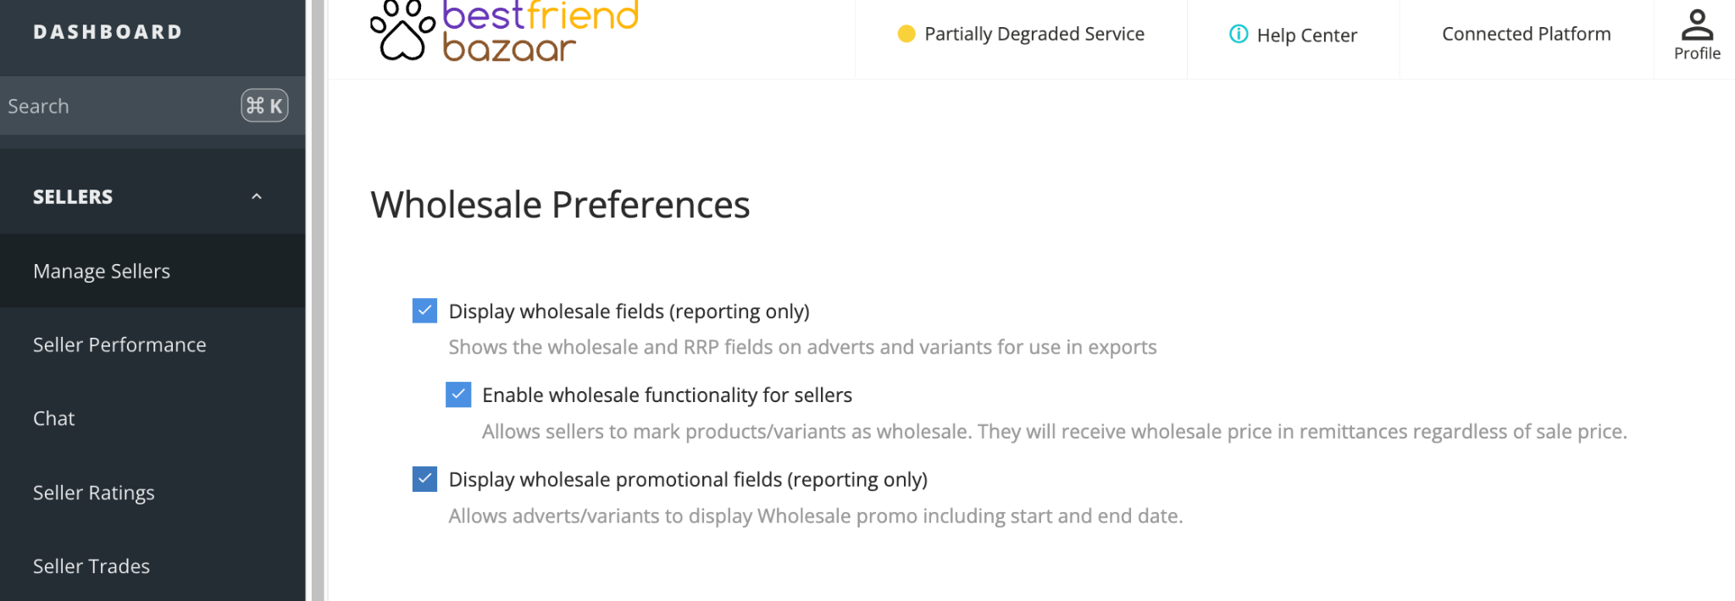The width and height of the screenshot is (1735, 601).
Task: Uncheck Enable wholesale functionality for sellers
Action: [458, 394]
